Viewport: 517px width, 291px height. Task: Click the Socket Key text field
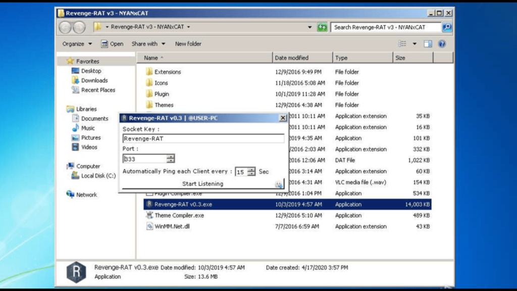[x=203, y=138]
